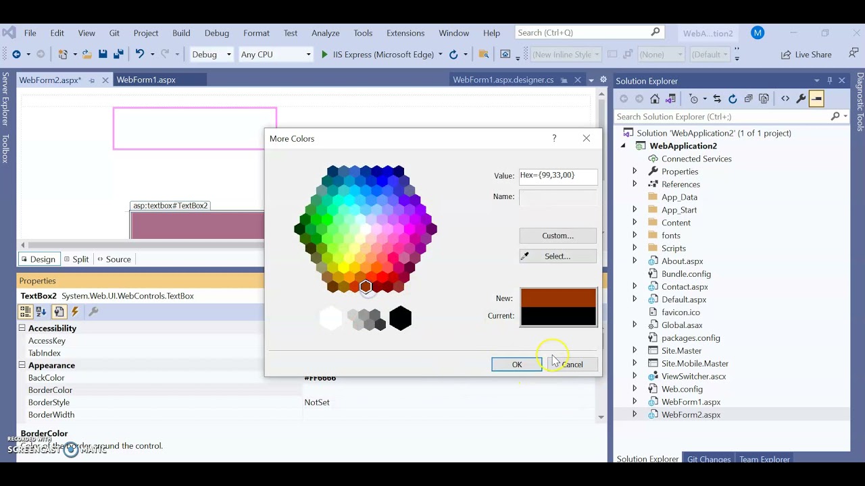
Task: Click the Pending Changes Filter clock icon
Action: pos(693,99)
